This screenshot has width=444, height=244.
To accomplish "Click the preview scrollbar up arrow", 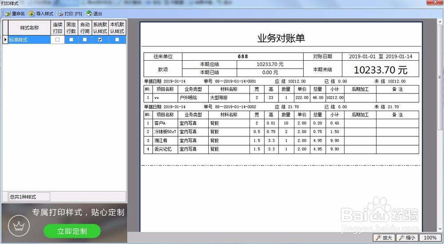I will point(440,22).
